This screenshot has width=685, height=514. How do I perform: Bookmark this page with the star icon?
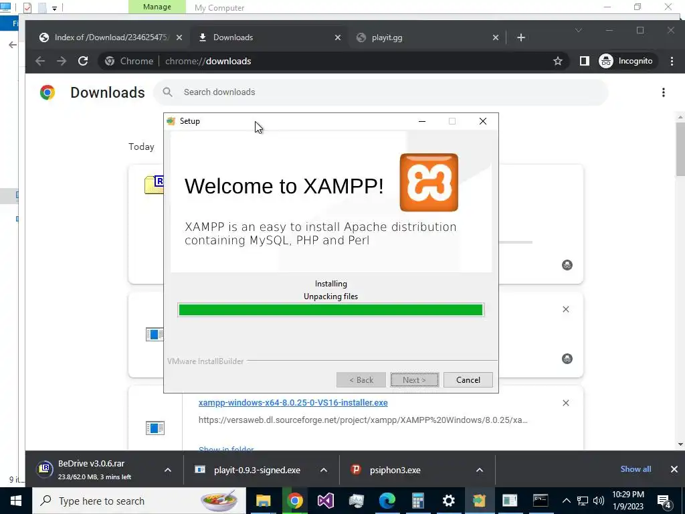(557, 61)
